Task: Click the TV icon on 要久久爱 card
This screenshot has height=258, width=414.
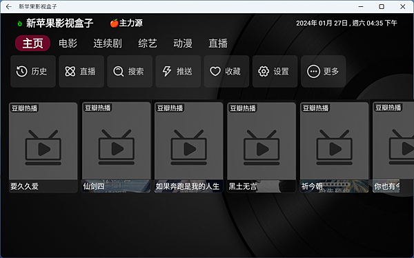Action: tap(43, 147)
